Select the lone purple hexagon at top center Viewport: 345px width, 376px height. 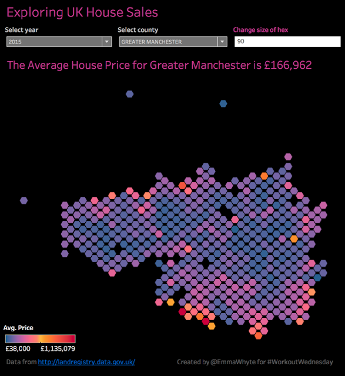(129, 94)
